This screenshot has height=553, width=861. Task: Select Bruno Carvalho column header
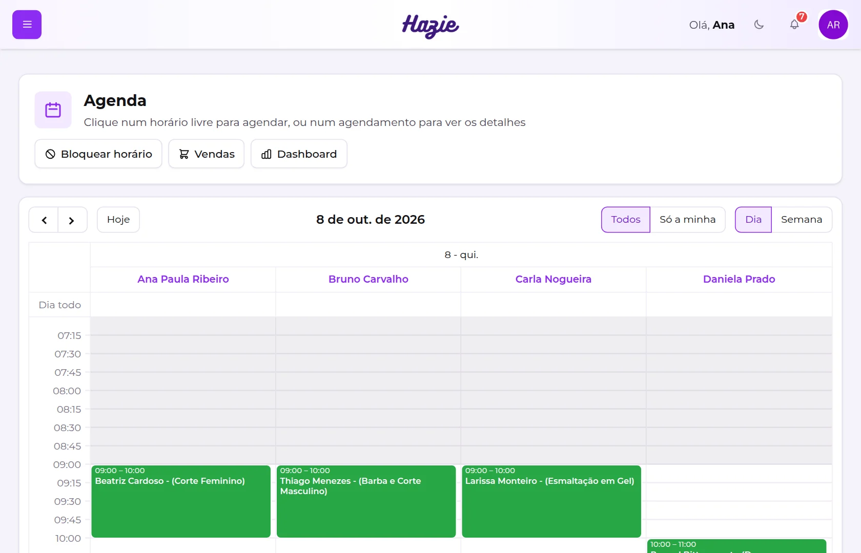pyautogui.click(x=368, y=279)
